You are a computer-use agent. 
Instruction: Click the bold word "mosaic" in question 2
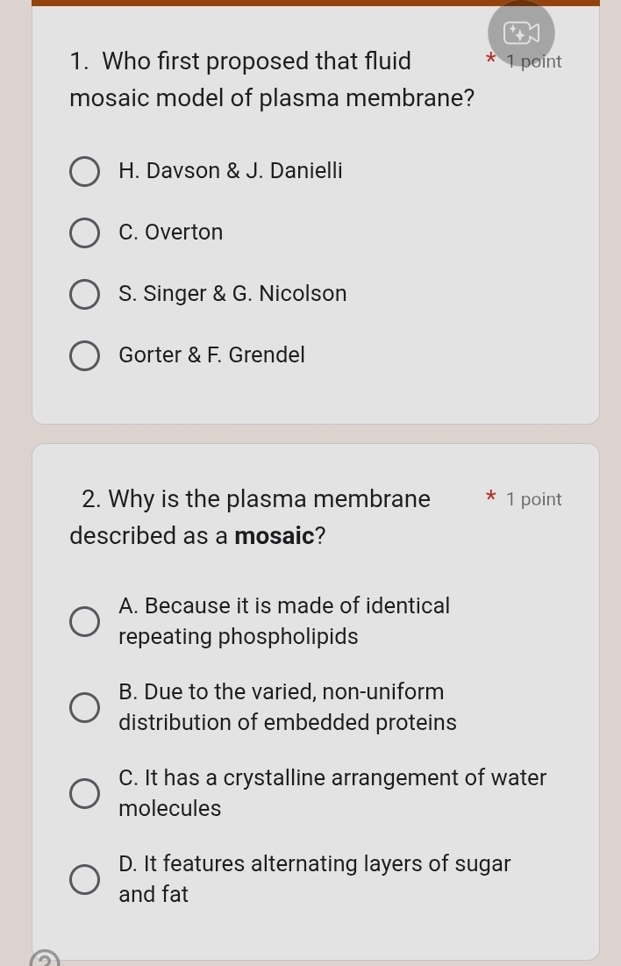coord(275,535)
